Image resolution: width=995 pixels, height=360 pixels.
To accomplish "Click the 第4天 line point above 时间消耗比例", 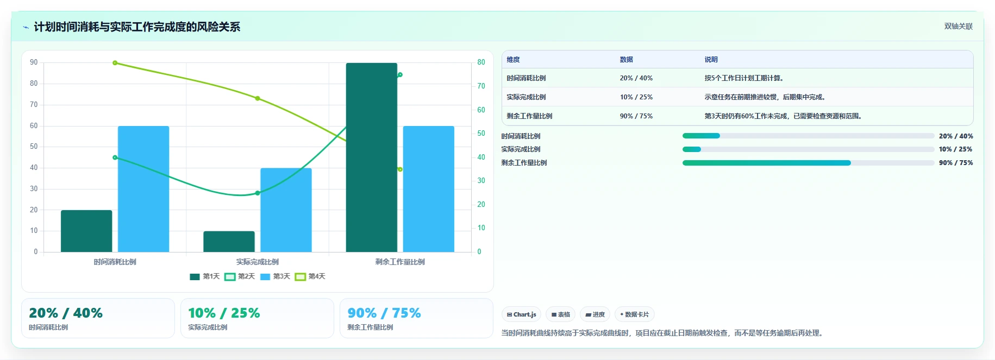I will pyautogui.click(x=115, y=63).
